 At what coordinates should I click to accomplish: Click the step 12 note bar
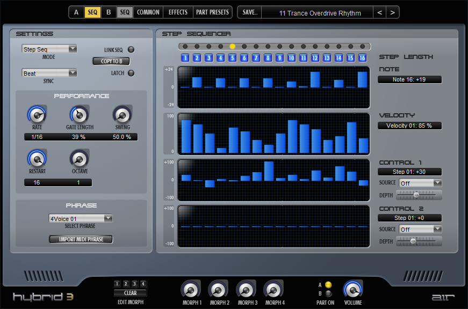click(x=315, y=79)
